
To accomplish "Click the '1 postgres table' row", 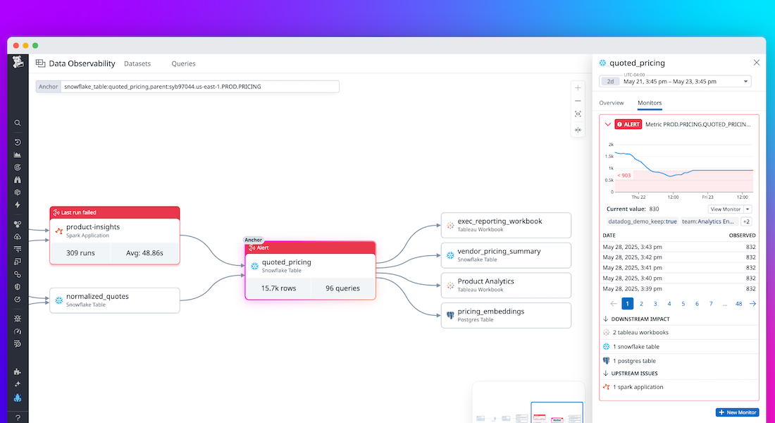I will pos(680,361).
